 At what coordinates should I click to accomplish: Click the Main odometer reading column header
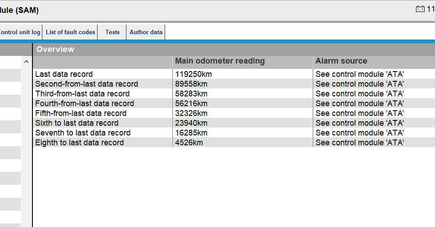(219, 61)
